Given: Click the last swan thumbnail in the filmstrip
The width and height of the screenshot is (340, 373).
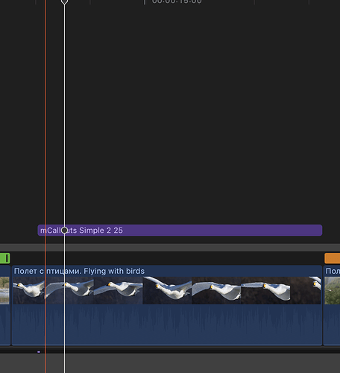Looking at the screenshot, I should tap(306, 290).
